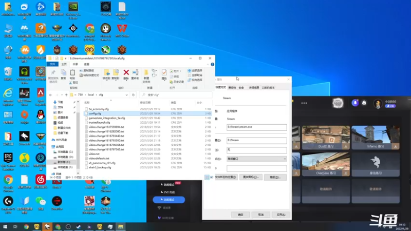Click Apply button in Properties dialog
Screen dimensions: 411x231
coord(281,215)
